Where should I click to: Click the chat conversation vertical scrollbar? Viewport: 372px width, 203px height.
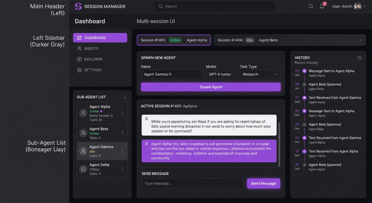[x=279, y=144]
